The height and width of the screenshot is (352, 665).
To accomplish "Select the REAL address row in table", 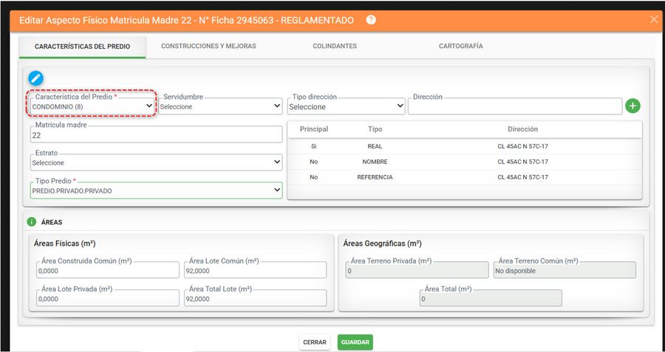I will (465, 146).
